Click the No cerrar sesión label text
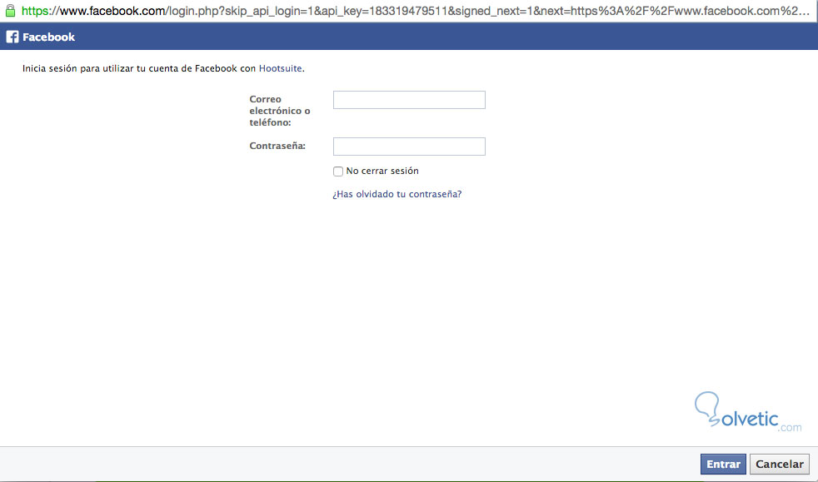818x482 pixels. 382,171
